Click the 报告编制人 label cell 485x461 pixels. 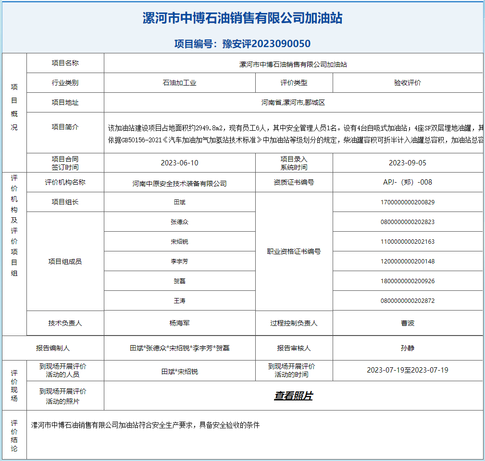53,348
